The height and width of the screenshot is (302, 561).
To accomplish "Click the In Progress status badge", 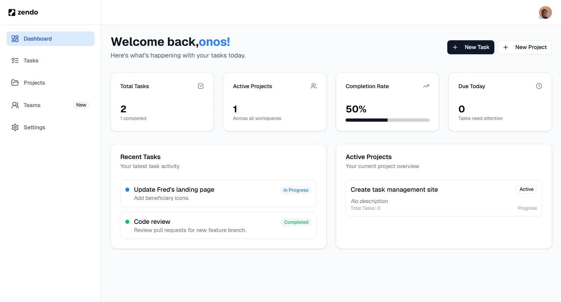I will [x=296, y=190].
